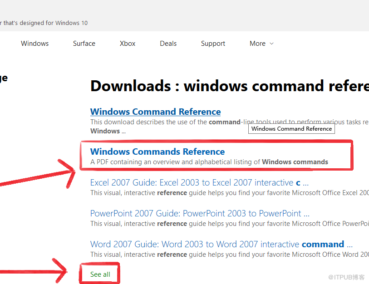Click the Excel guide description text

point(230,193)
